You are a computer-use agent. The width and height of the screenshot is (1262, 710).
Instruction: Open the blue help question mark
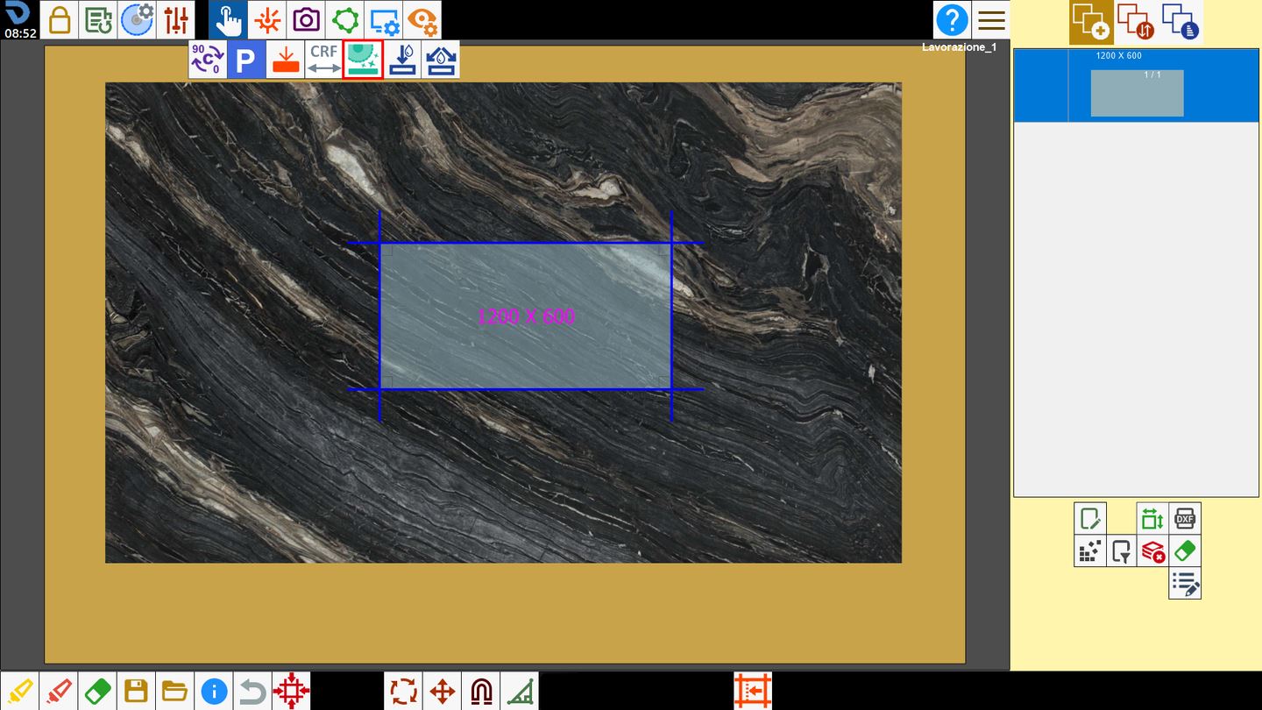(x=952, y=19)
